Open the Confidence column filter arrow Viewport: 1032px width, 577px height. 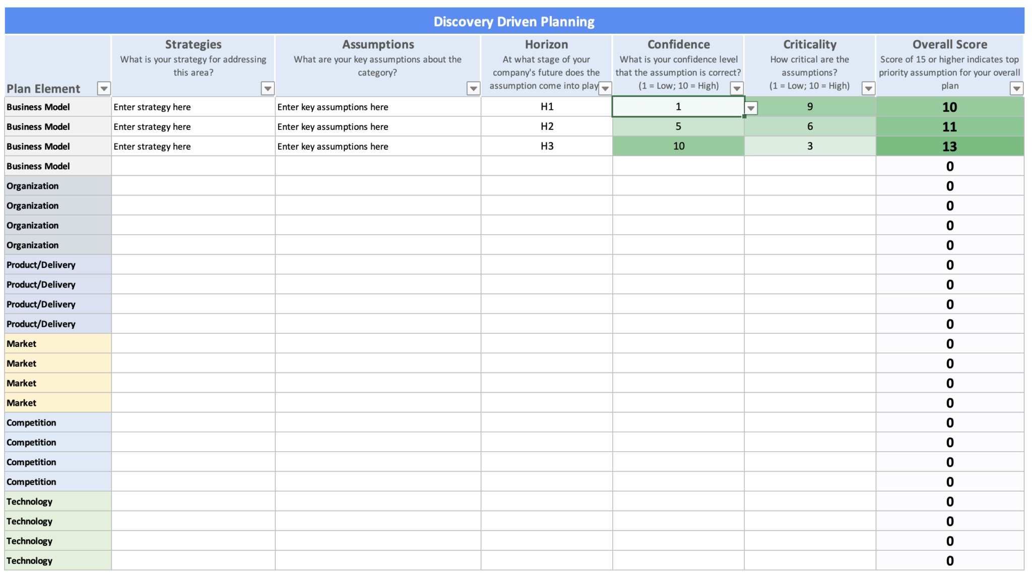coord(736,88)
